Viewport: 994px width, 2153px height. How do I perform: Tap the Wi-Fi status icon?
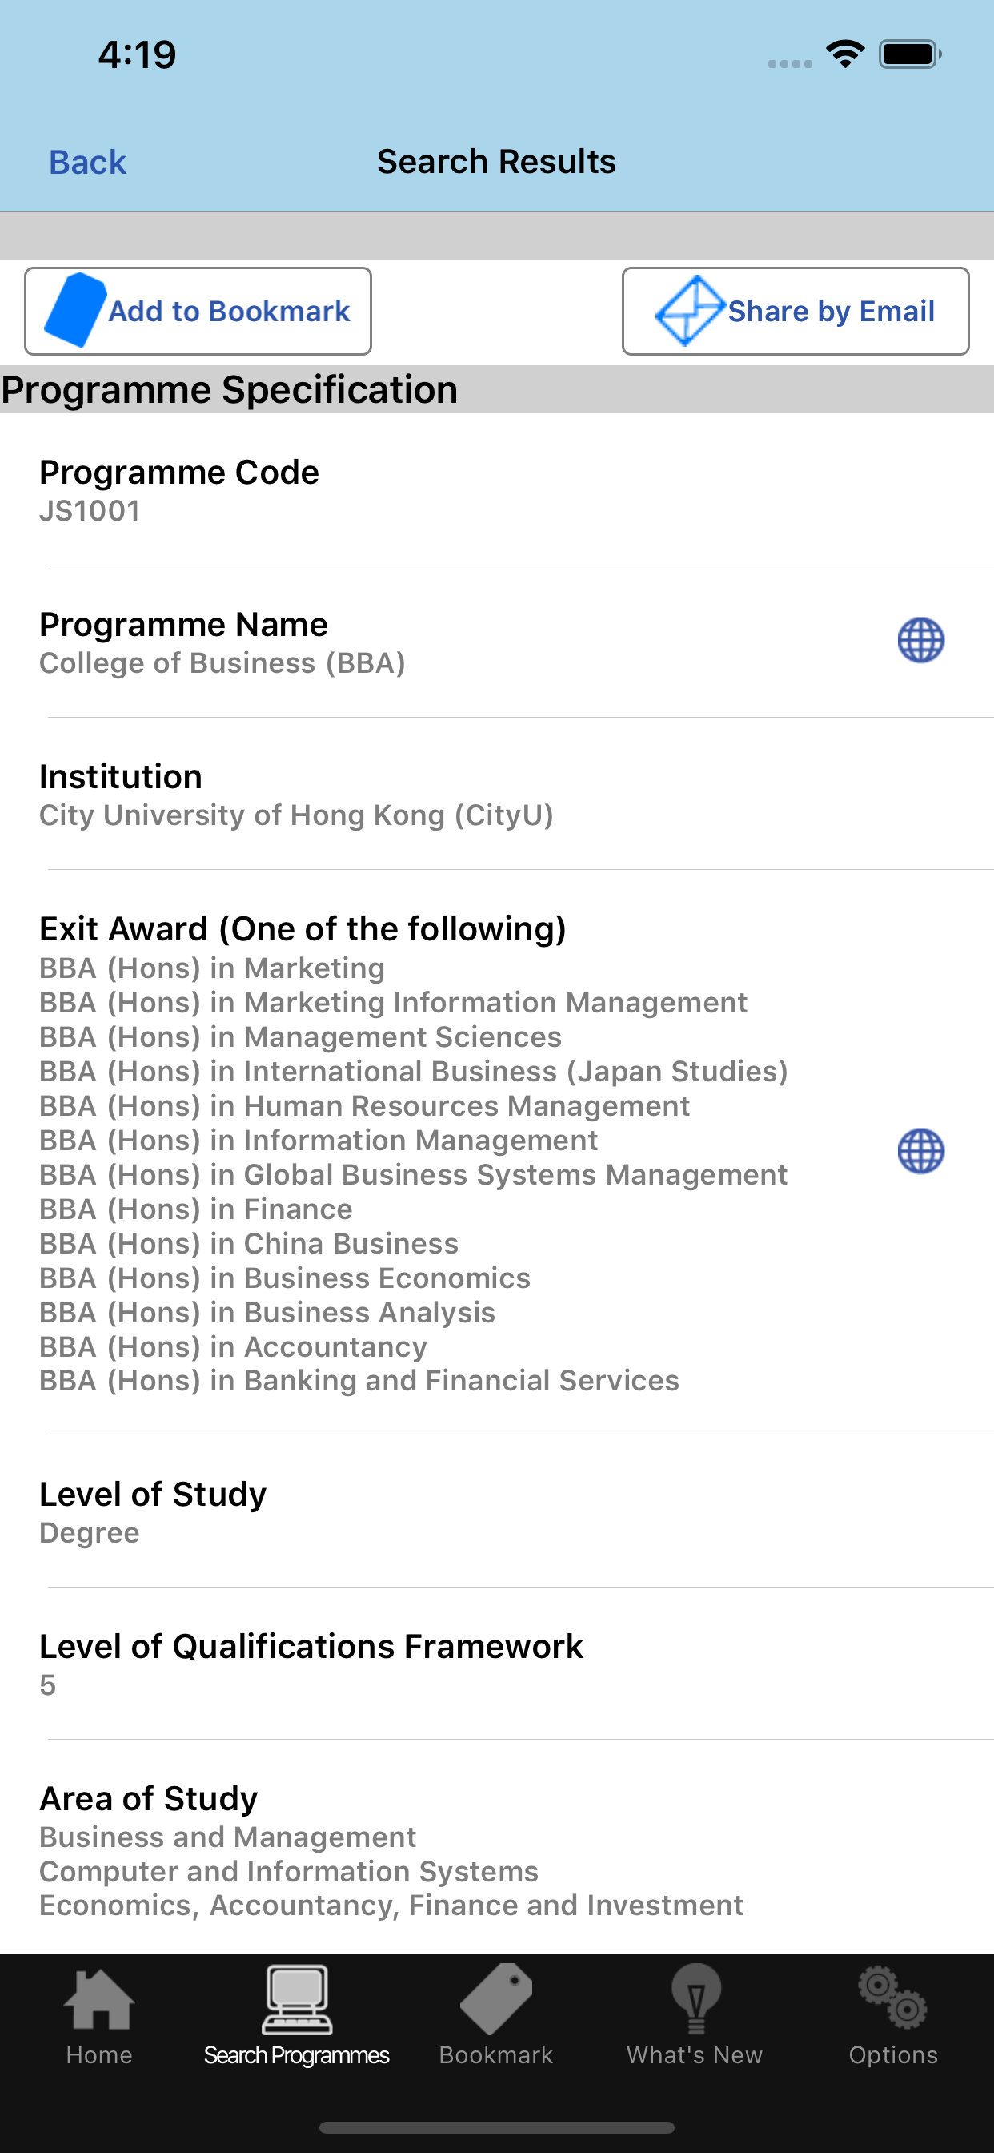coord(844,55)
